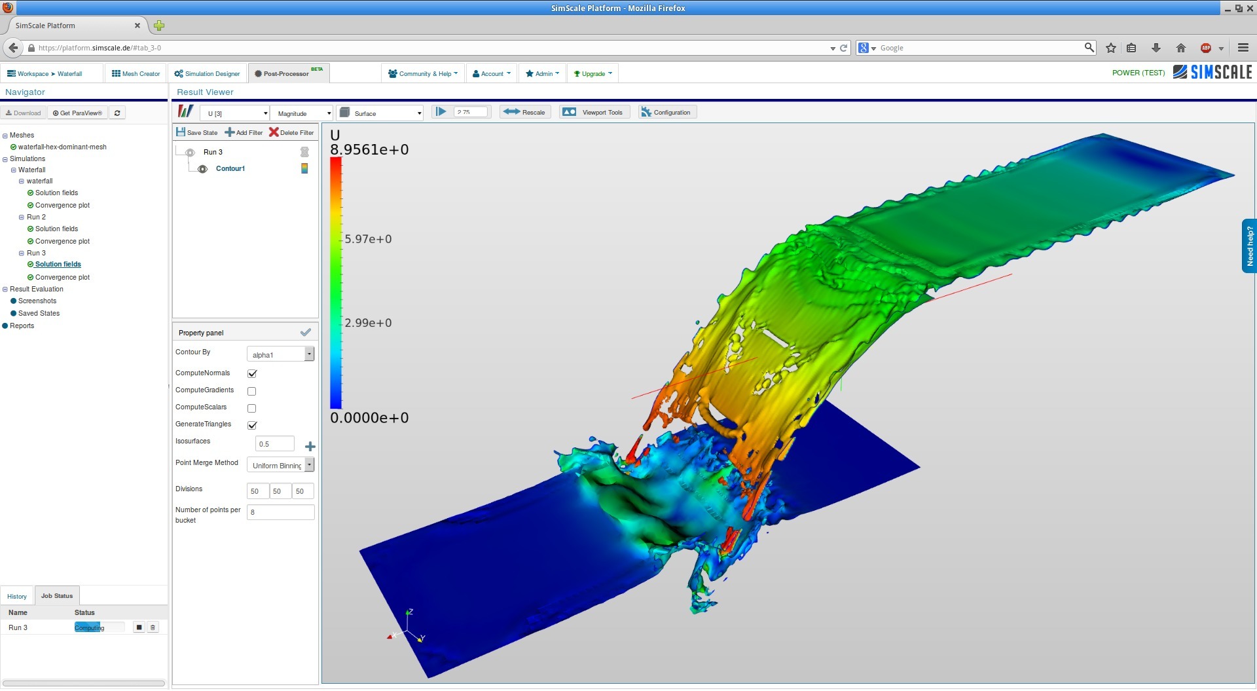Screen dimensions: 1257x691
Task: Click the Get ParaView button
Action: coord(77,113)
